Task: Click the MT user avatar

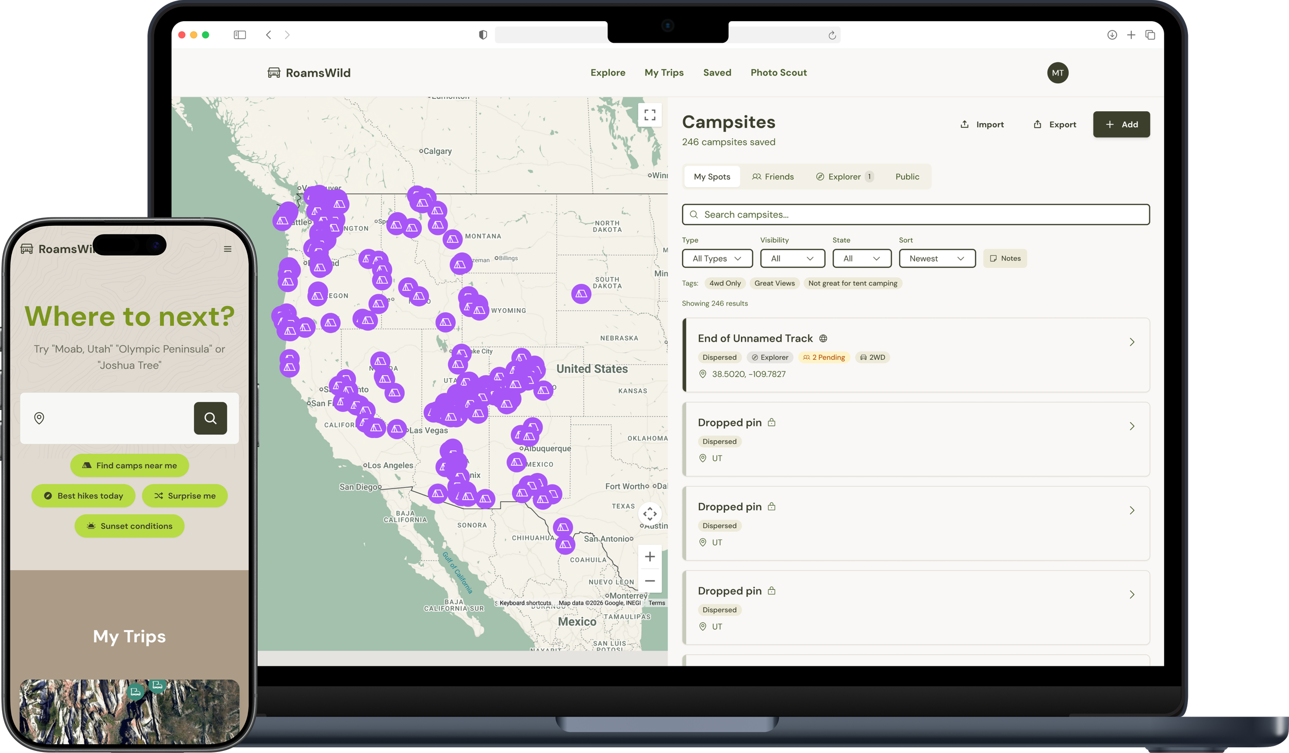Action: (x=1057, y=73)
